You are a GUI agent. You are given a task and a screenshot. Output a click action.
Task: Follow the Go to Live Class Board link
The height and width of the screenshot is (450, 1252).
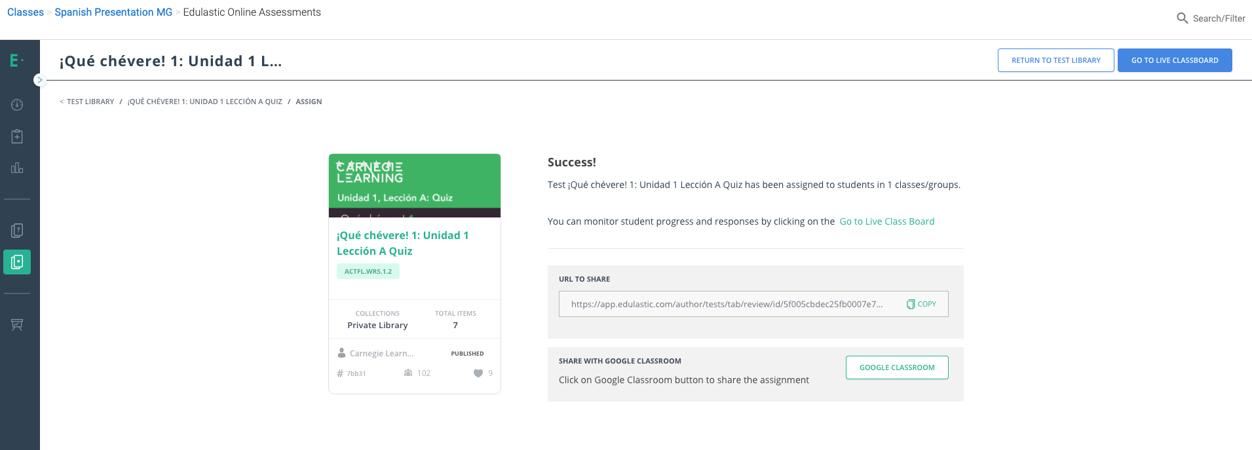point(886,221)
